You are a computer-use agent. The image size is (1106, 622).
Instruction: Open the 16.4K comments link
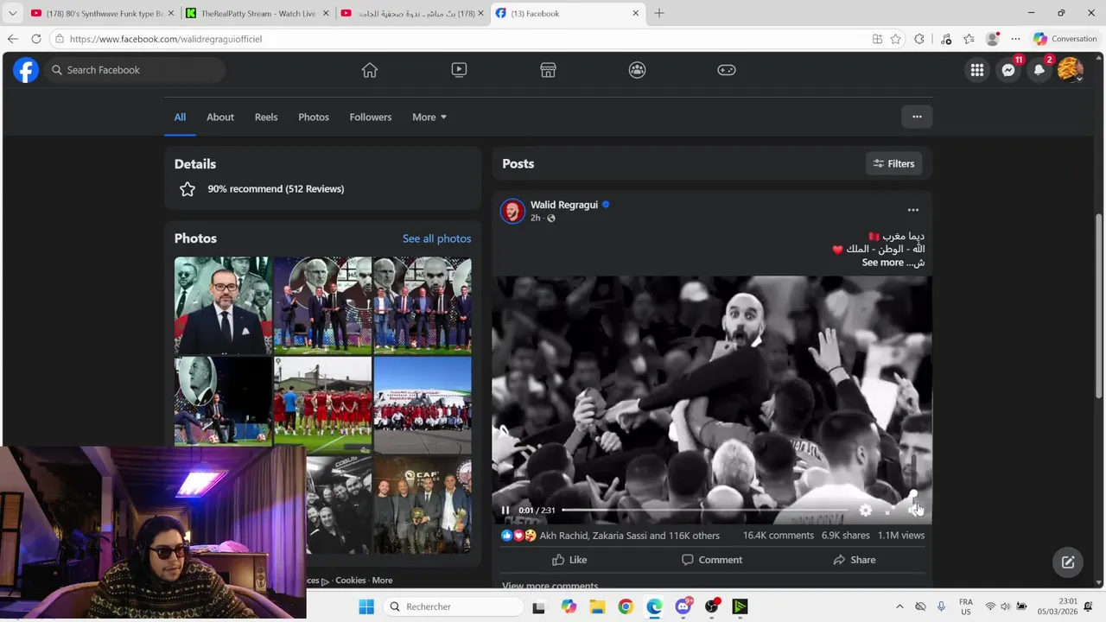click(x=778, y=536)
